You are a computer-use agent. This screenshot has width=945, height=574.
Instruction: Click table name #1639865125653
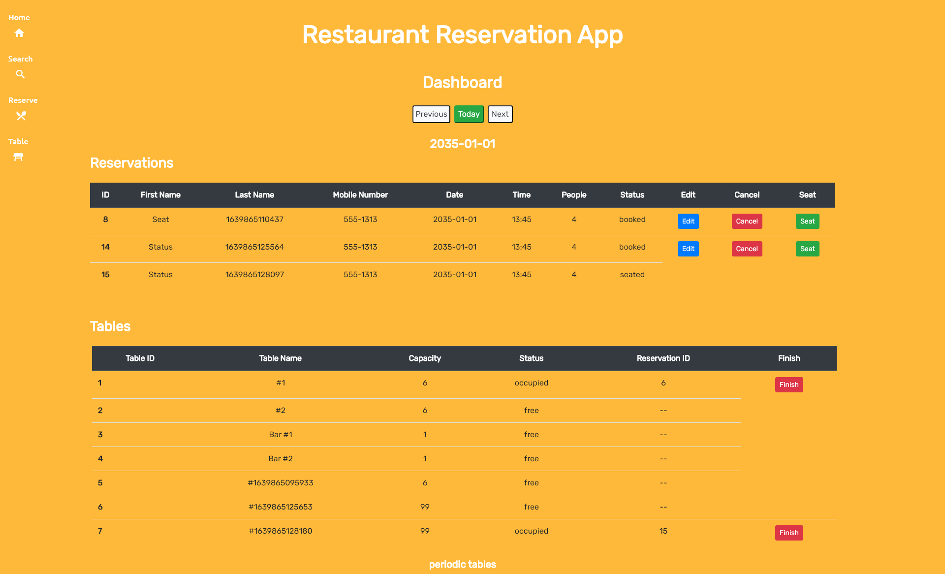(281, 507)
